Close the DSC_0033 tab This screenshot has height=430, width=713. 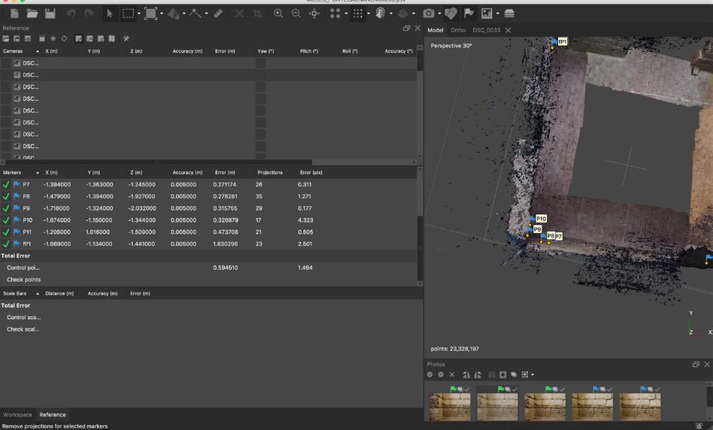point(508,30)
